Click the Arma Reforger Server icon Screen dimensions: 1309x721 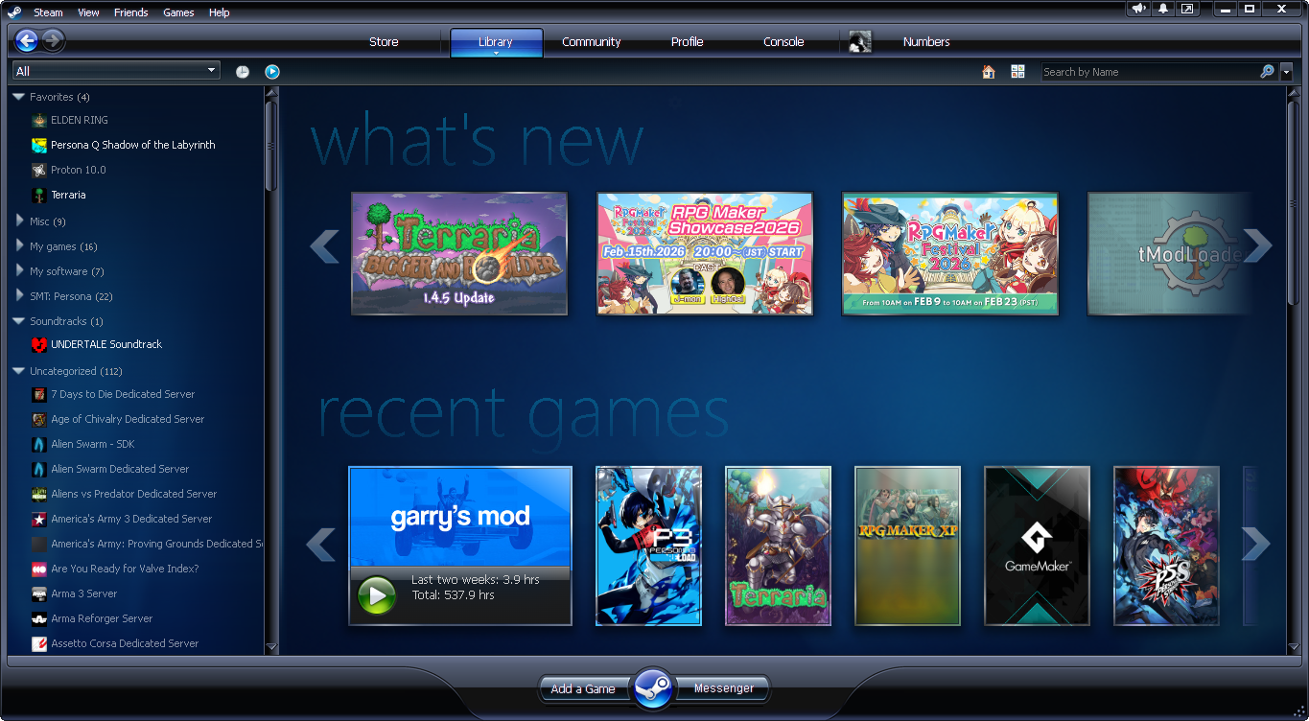pos(39,618)
